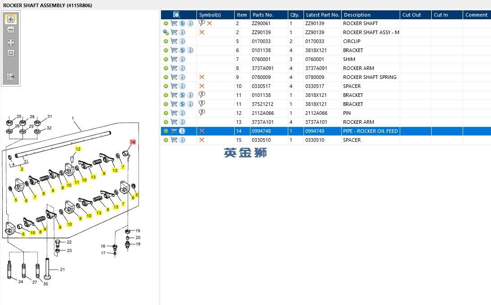Select yellow callout 11 in the diagram
Viewport: 491px width, 305px height.
pos(77,182)
